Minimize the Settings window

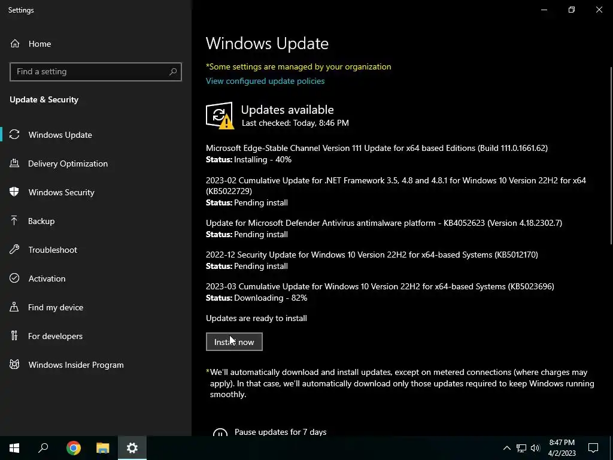(x=544, y=10)
